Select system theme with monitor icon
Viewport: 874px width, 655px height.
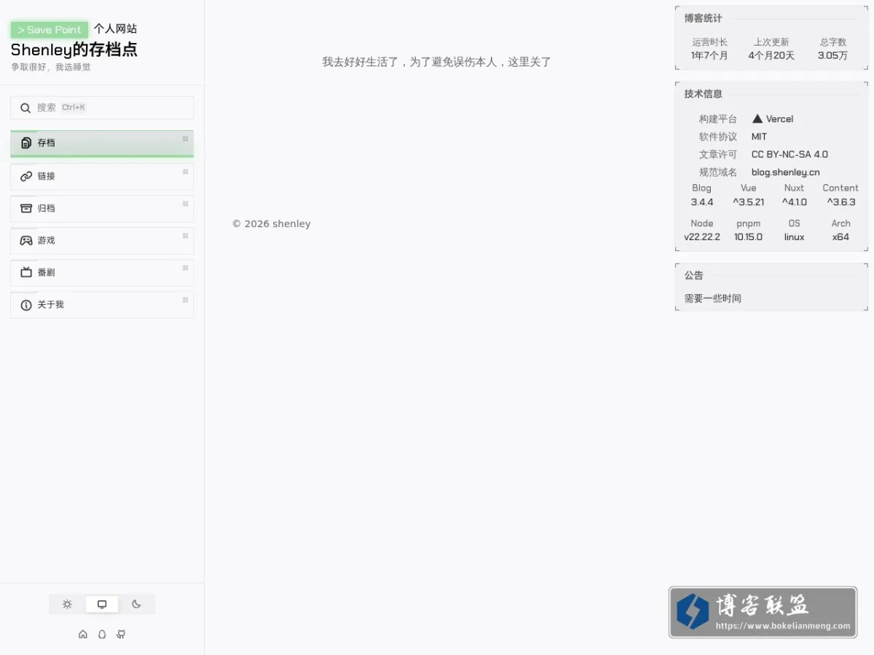[102, 604]
